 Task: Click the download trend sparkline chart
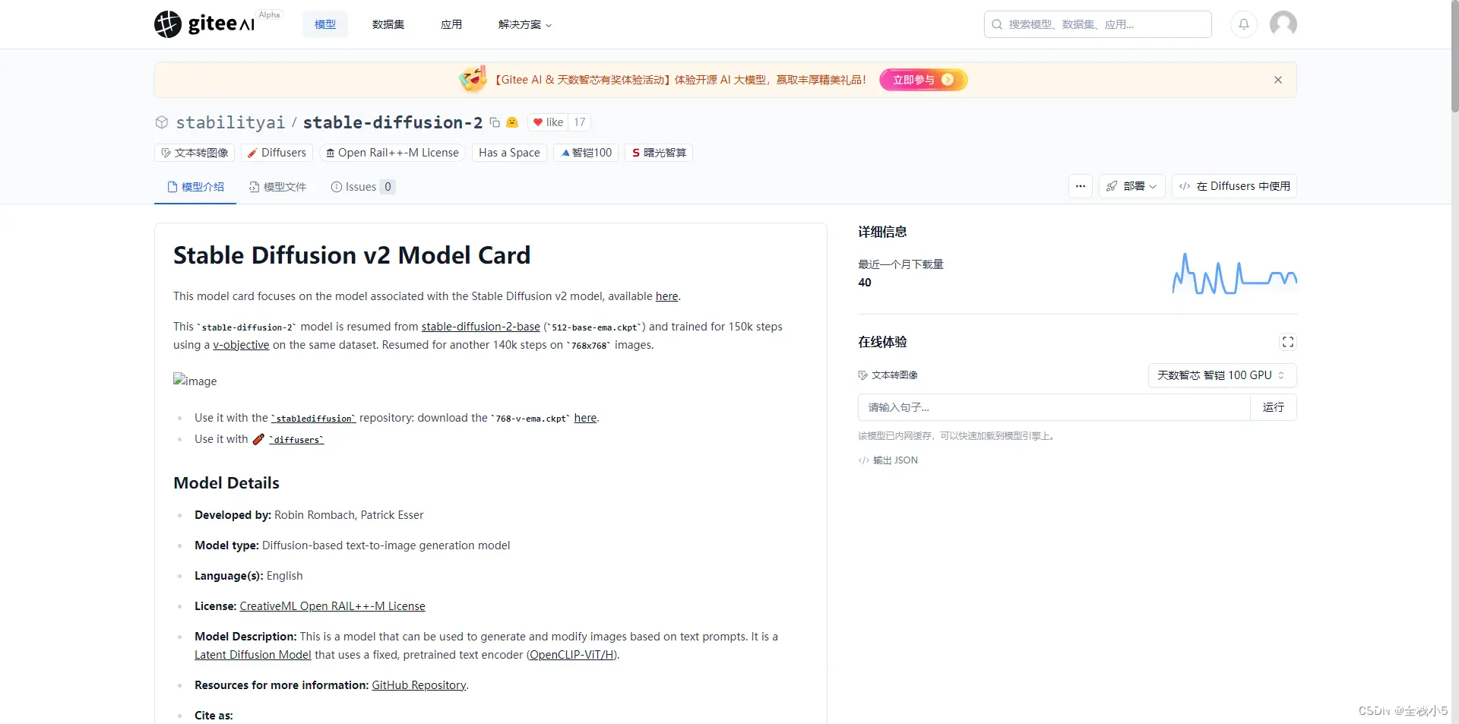click(1235, 274)
